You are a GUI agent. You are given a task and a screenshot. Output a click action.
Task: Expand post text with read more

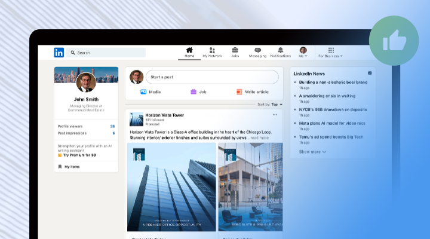point(259,138)
